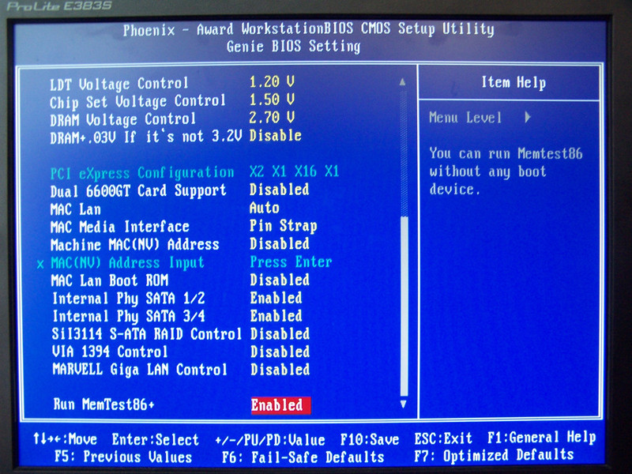Image resolution: width=632 pixels, height=474 pixels.
Task: Toggle MARVELL Giga LAN Control Disabled value
Action: point(280,370)
